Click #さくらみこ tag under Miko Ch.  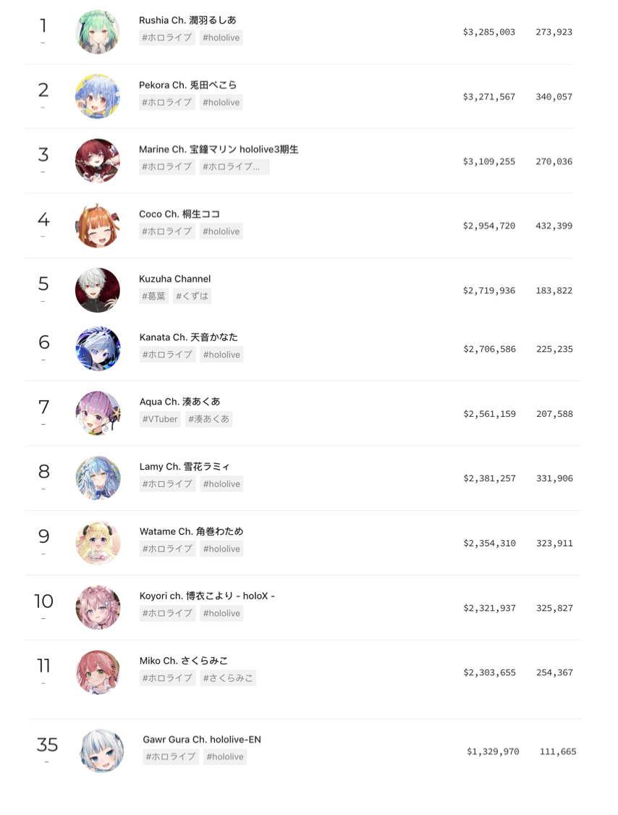point(228,677)
